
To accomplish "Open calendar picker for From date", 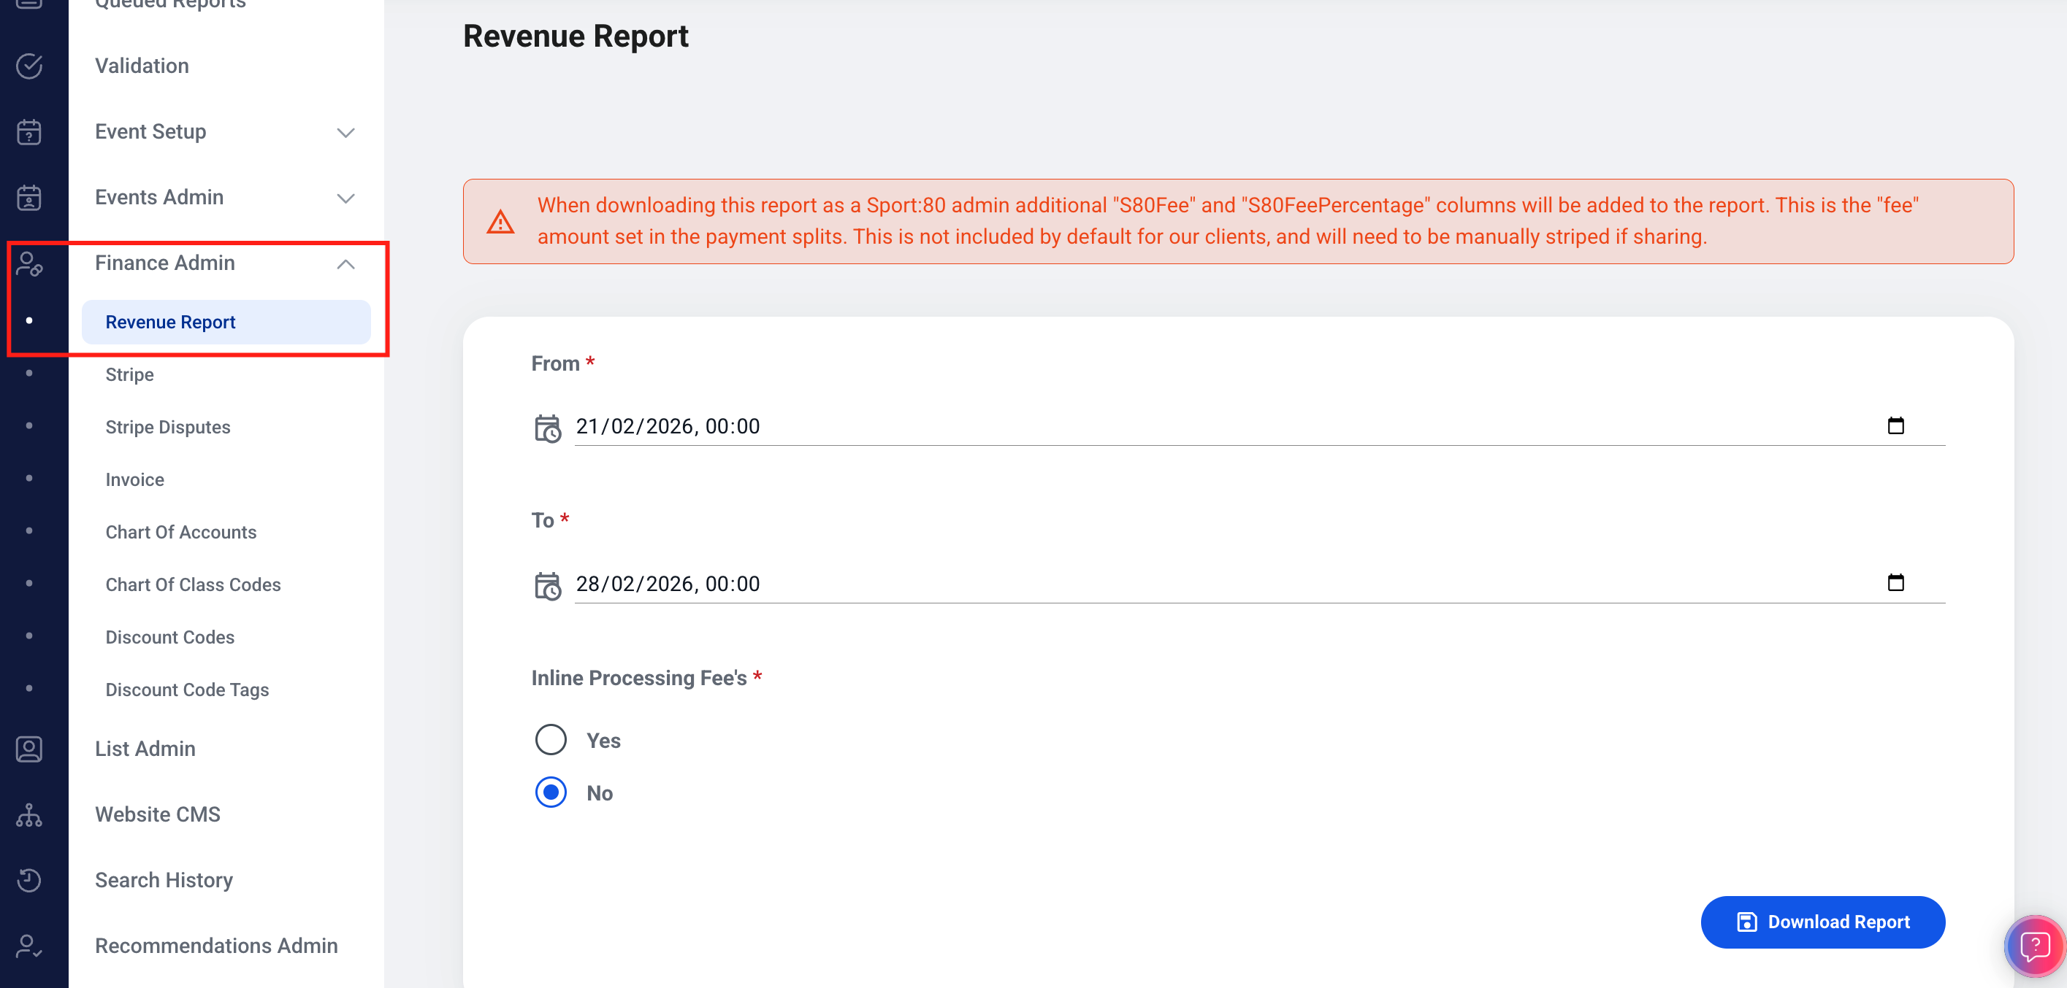I will pyautogui.click(x=1895, y=425).
